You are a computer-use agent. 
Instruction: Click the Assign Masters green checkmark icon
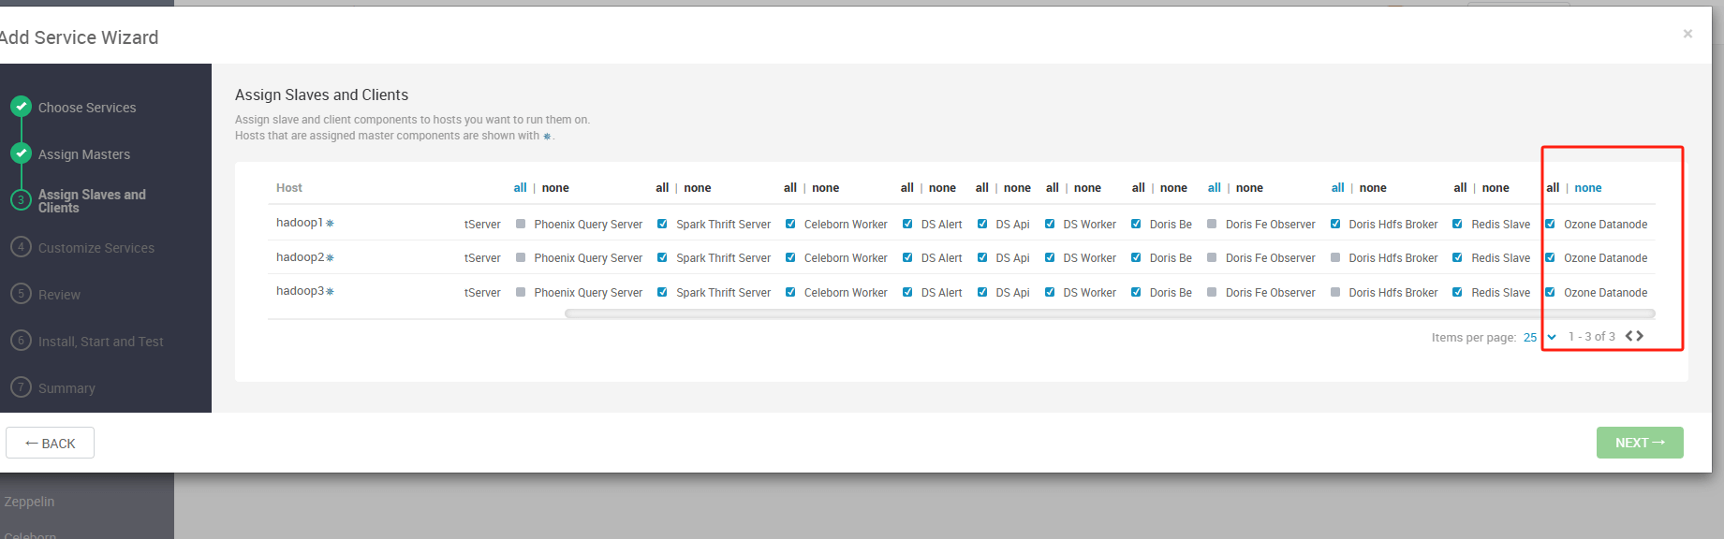[x=21, y=153]
